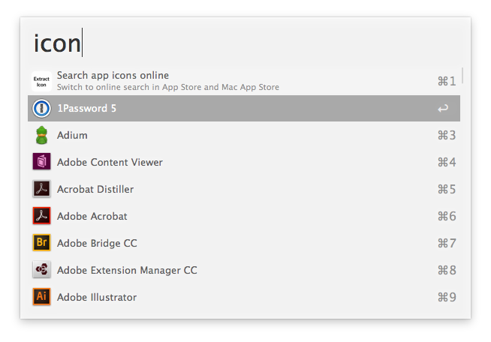Select the Adium result label
The width and height of the screenshot is (491, 342).
click(72, 135)
